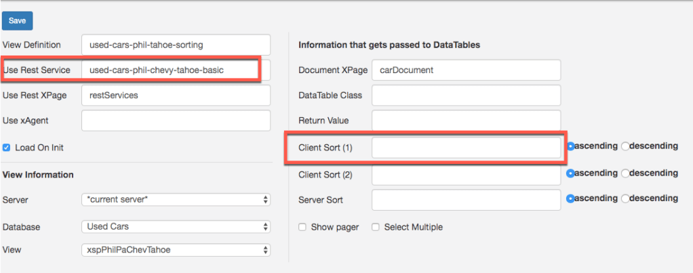Select ascending for Client Sort (1)
This screenshot has height=273, width=693.
[x=571, y=146]
